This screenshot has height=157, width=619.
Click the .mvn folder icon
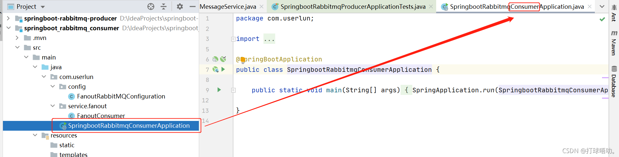(x=27, y=38)
